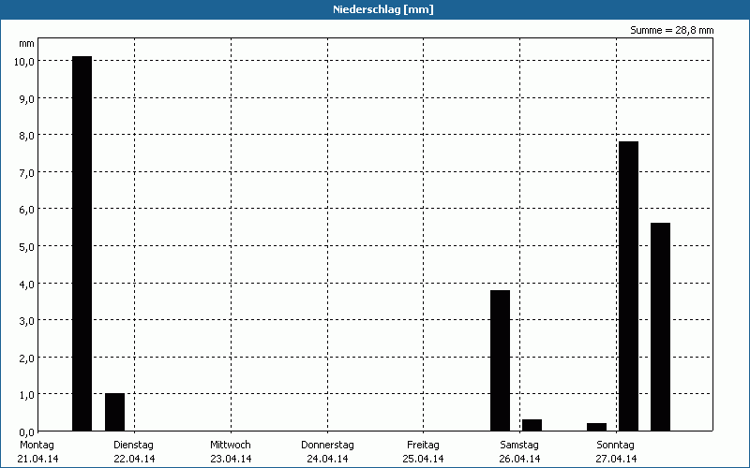Click the date 22.04.14

134,459
